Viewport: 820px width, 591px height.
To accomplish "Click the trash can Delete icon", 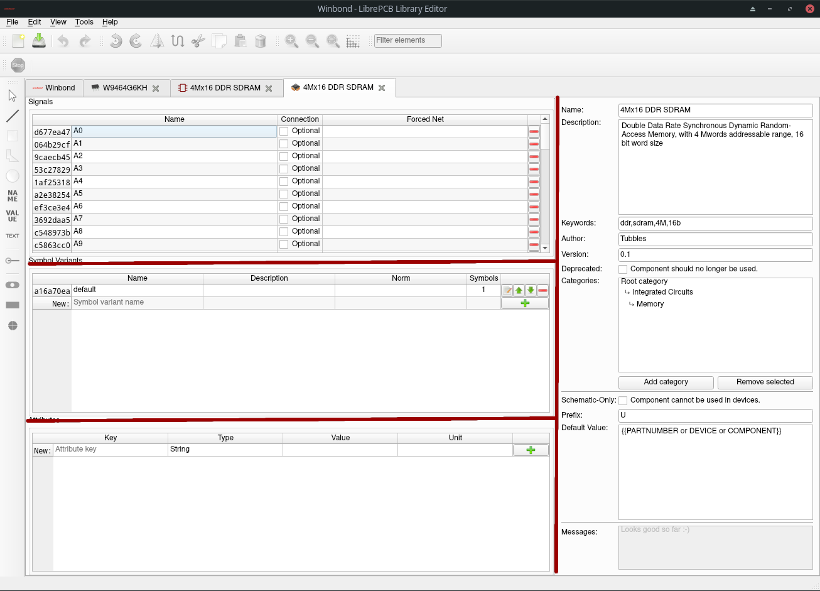I will (261, 41).
